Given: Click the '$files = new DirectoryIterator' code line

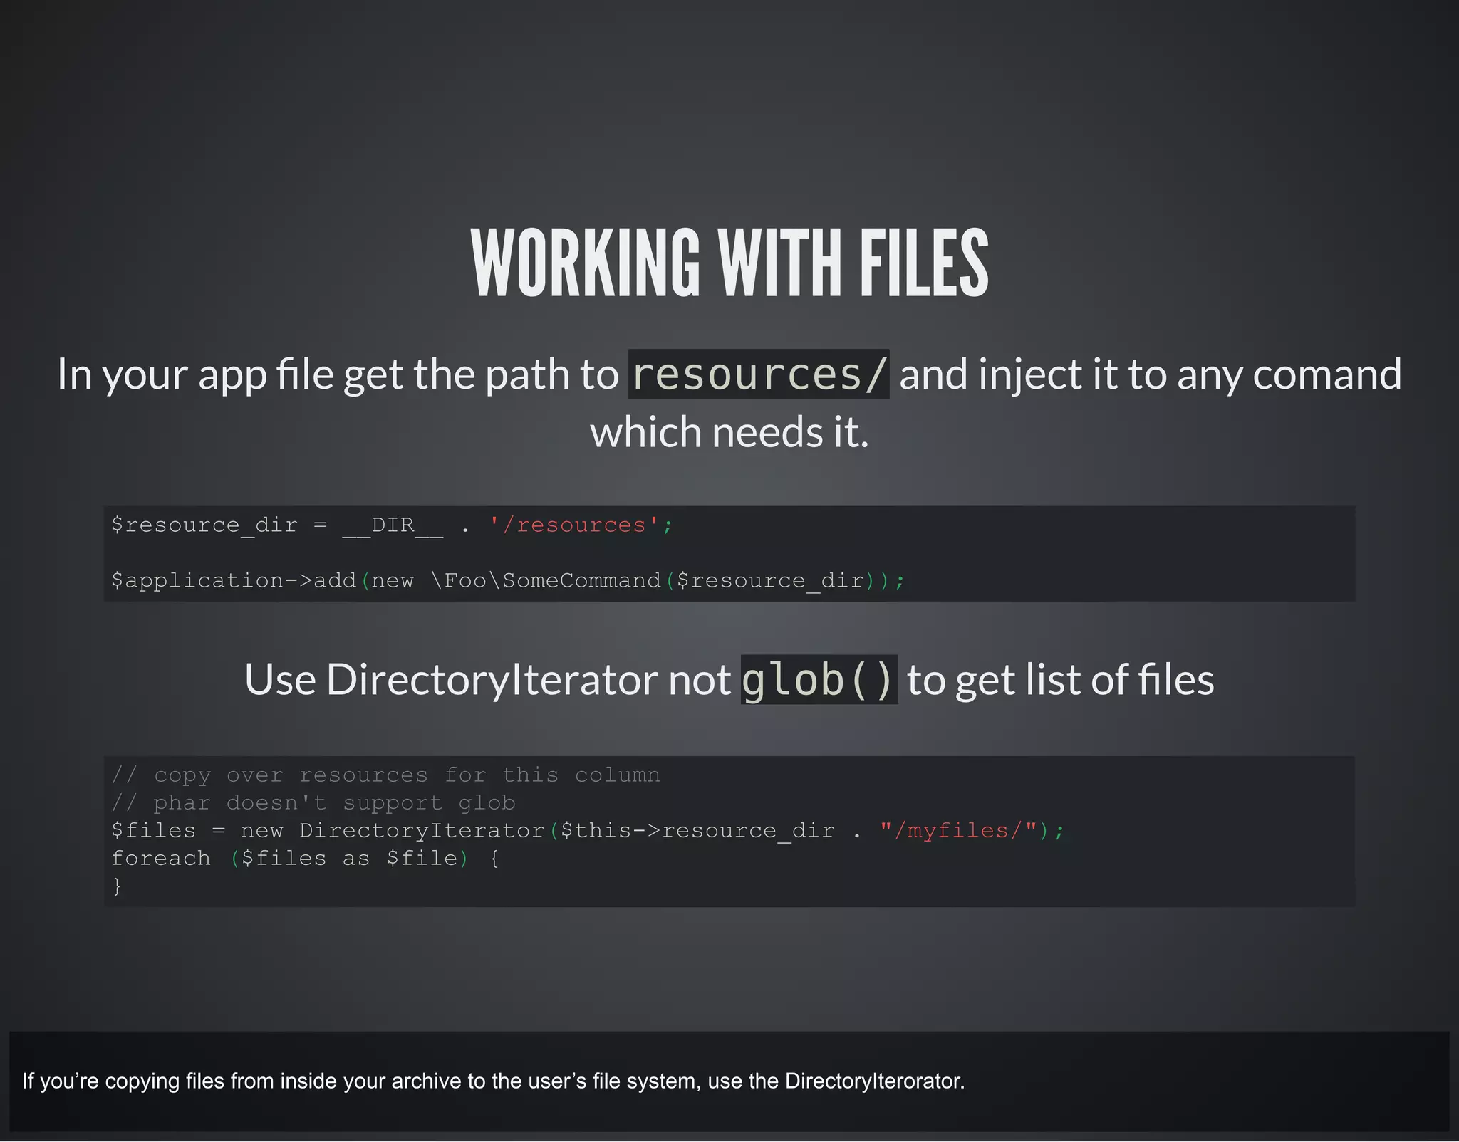Looking at the screenshot, I should 588,831.
